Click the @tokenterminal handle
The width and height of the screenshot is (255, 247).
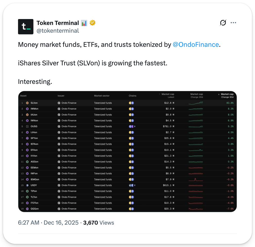click(58, 31)
